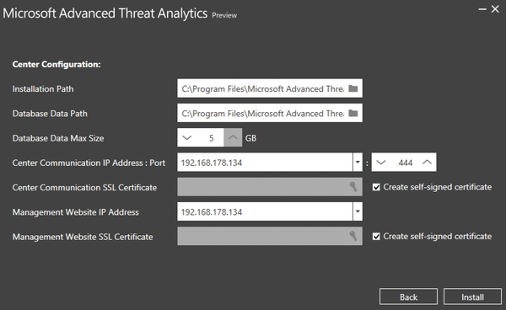This screenshot has height=310, width=506.
Task: Click the 'Preview' text in title
Action: coord(224,15)
